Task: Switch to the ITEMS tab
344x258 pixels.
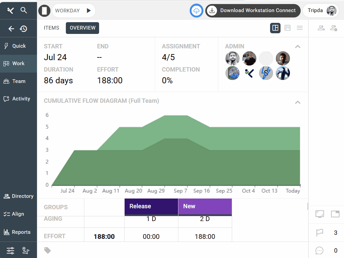Action: pos(51,28)
